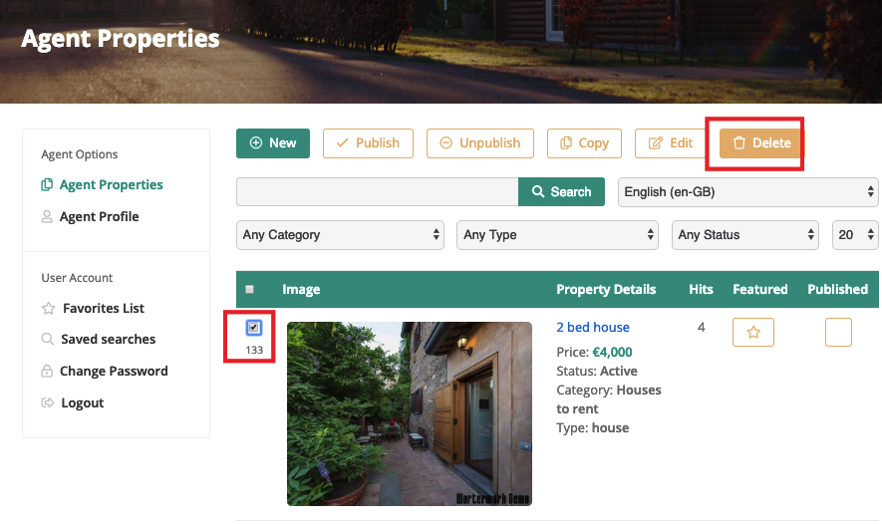Open the English (en-GB) language selector
Image resolution: width=882 pixels, height=524 pixels.
tap(747, 191)
